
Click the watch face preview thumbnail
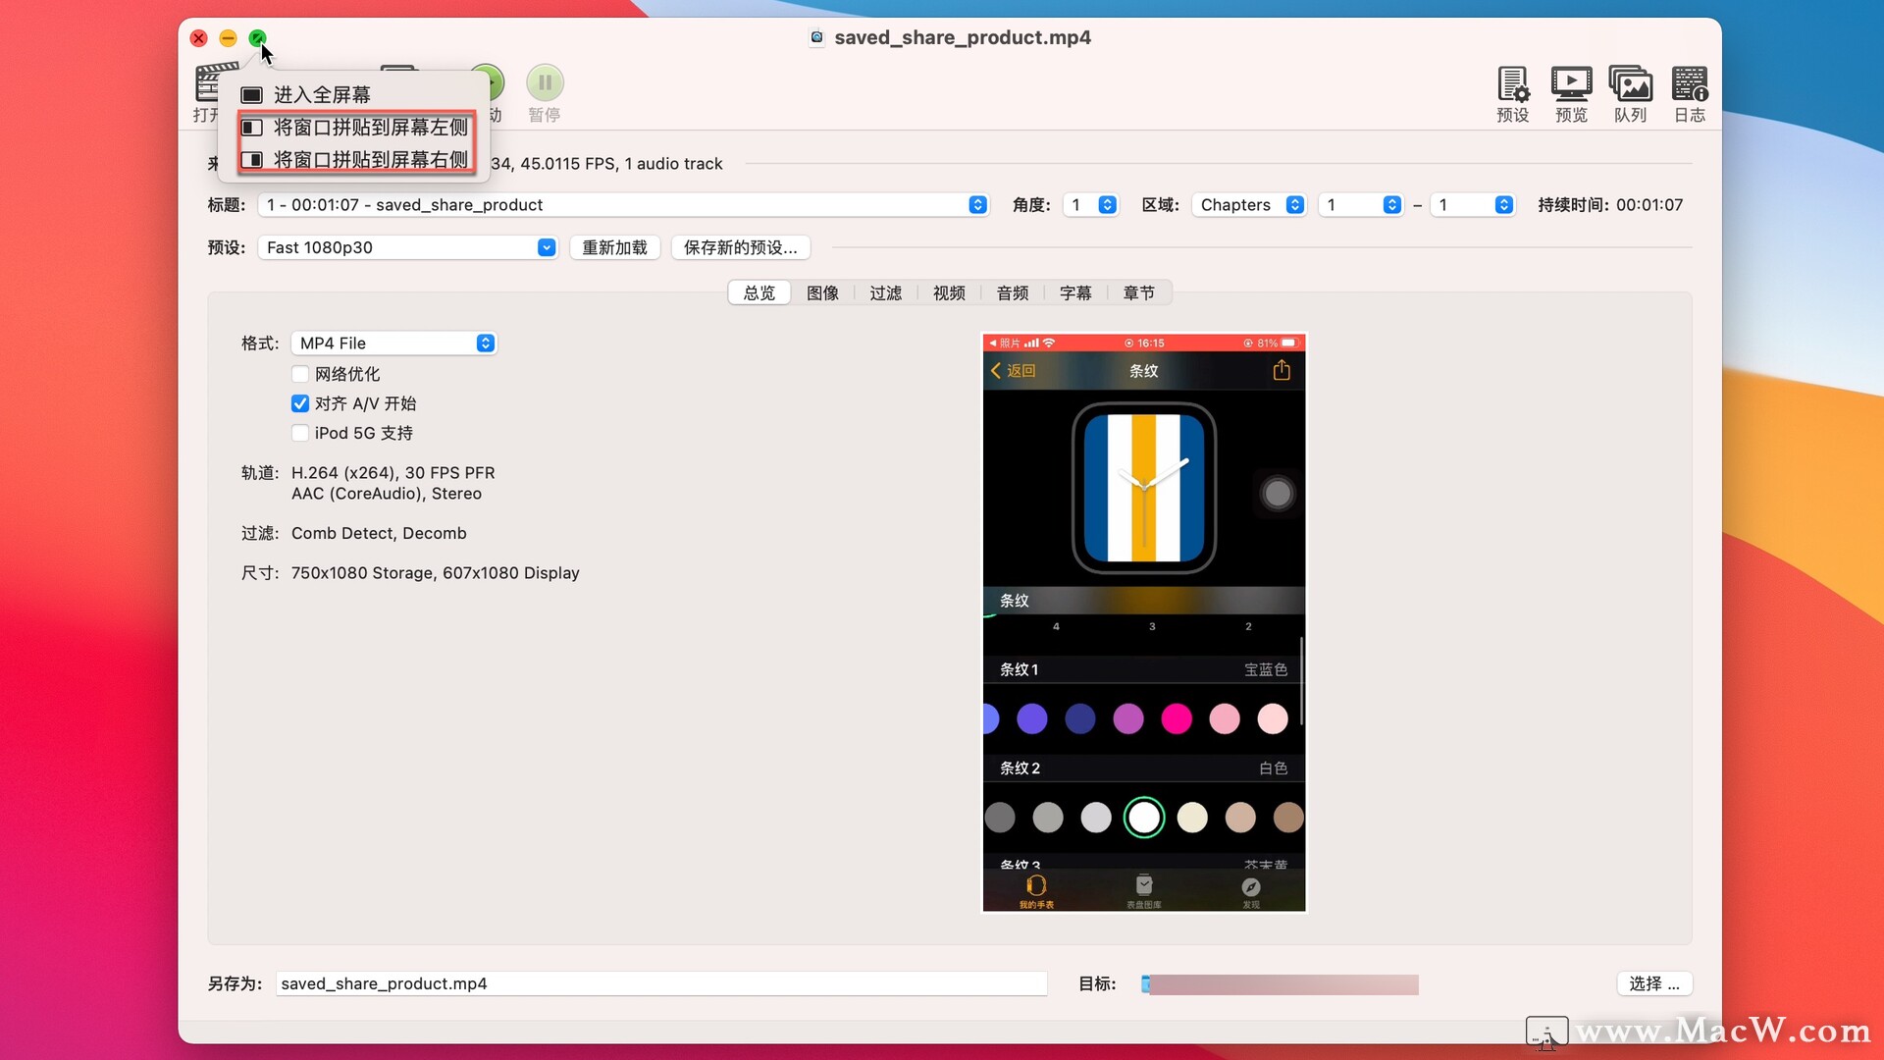(1144, 488)
